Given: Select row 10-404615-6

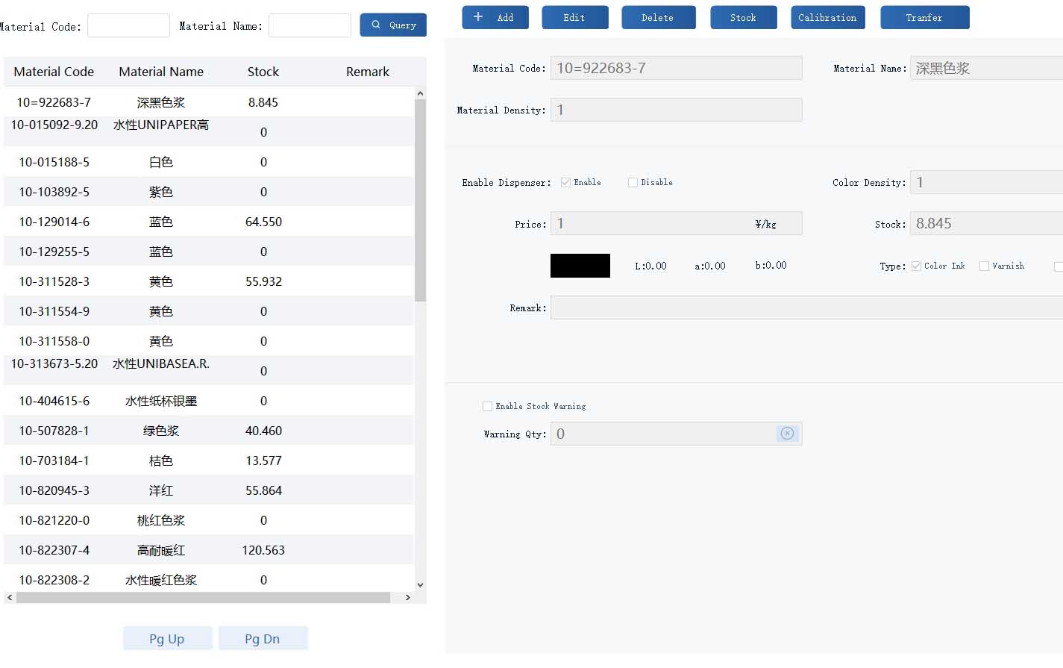Looking at the screenshot, I should point(209,401).
